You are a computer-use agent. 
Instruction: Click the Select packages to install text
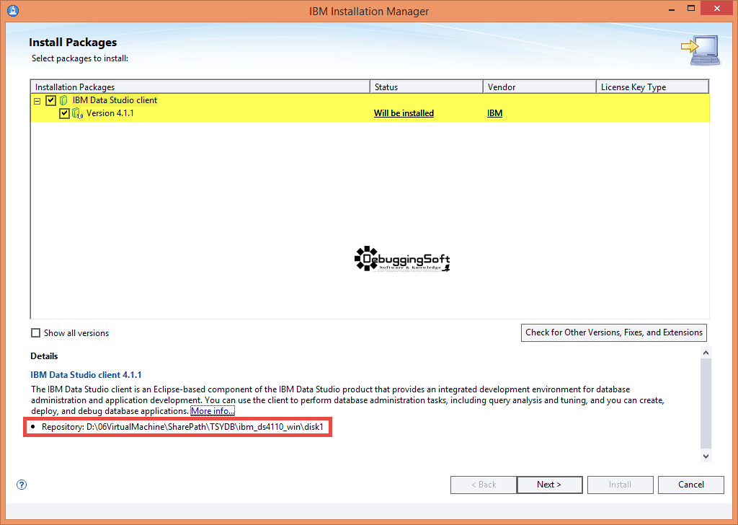coord(80,58)
